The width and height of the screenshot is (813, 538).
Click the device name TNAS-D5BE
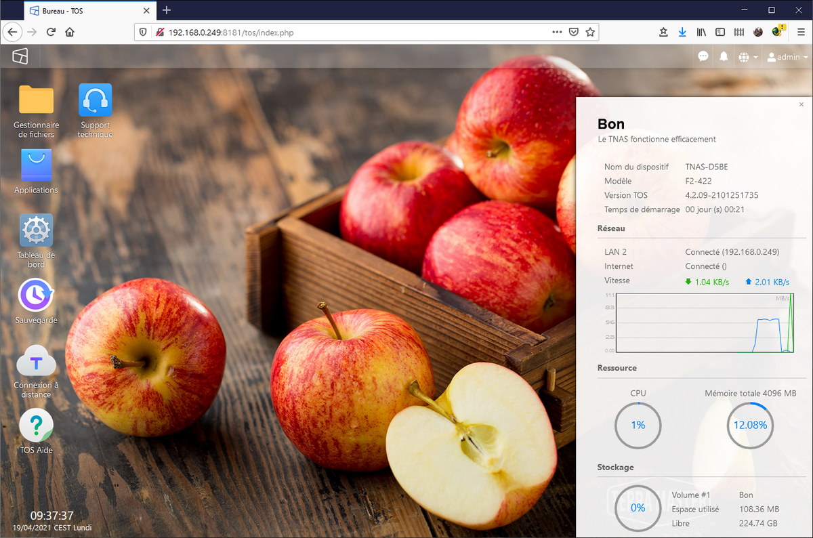(x=707, y=167)
